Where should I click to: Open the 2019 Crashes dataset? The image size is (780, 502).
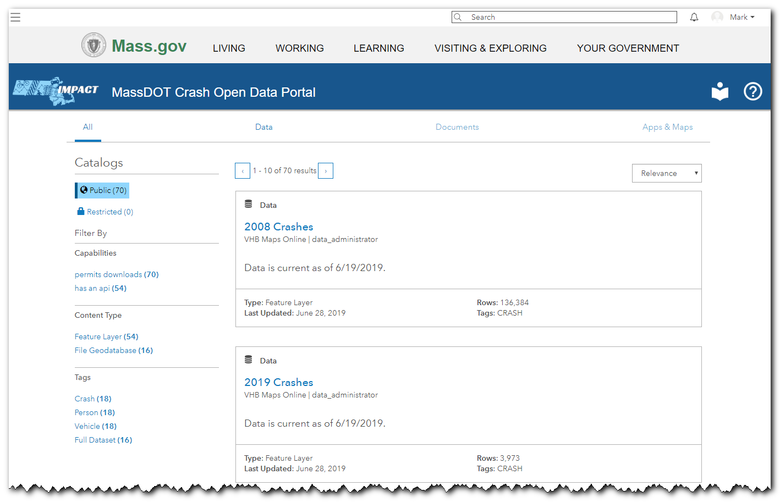click(x=279, y=382)
